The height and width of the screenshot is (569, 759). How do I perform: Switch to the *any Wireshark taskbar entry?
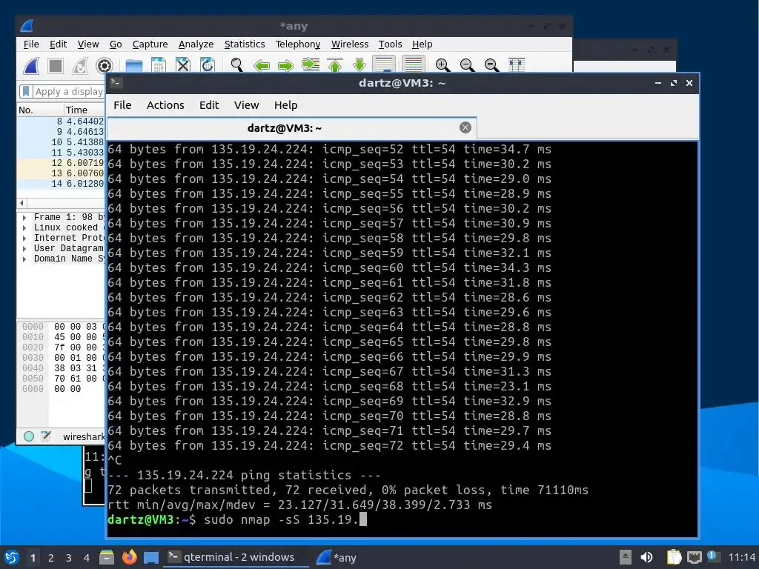click(337, 557)
